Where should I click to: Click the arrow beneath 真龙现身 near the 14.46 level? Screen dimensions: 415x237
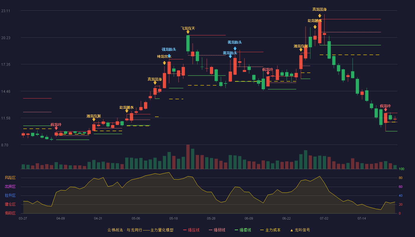tap(155, 83)
